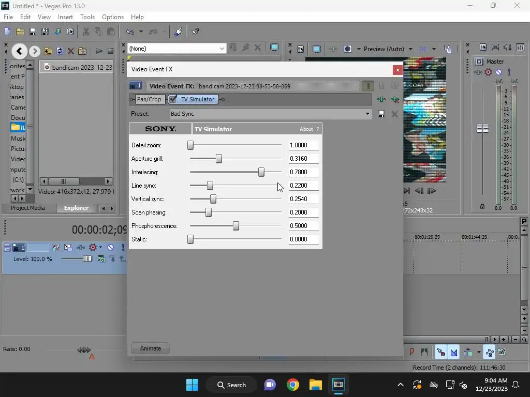Open the Options menu
530x397 pixels.
(112, 17)
